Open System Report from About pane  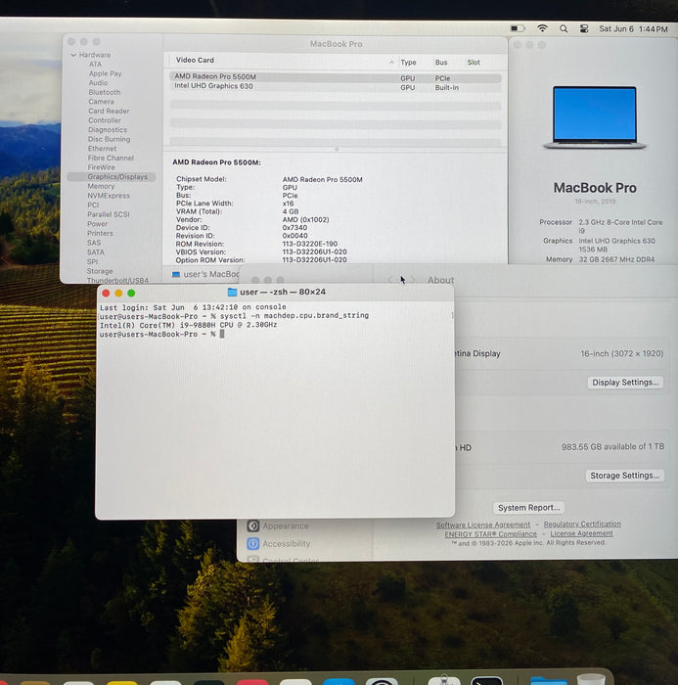[x=528, y=508]
